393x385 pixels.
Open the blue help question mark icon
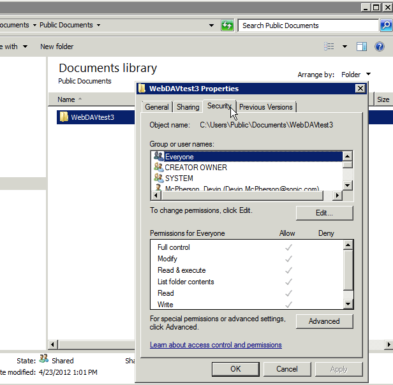380,47
